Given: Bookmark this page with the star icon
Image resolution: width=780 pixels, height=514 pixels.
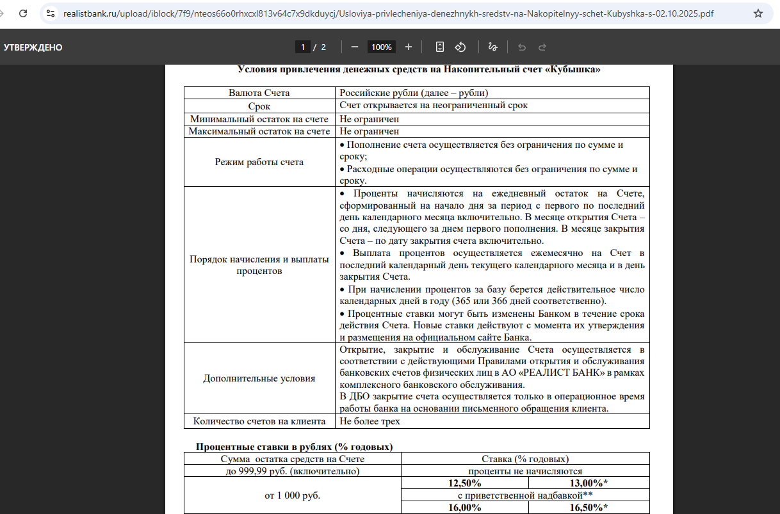Looking at the screenshot, I should (x=758, y=13).
